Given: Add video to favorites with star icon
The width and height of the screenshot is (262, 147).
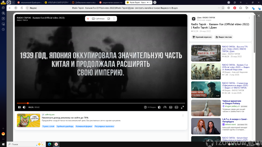Looking at the screenshot, I should click(x=159, y=107).
